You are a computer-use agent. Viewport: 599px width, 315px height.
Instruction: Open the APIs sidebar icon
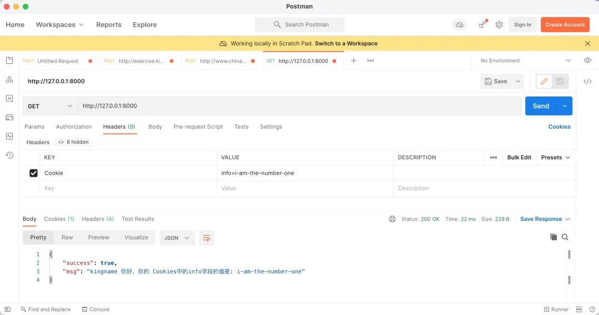[x=9, y=79]
